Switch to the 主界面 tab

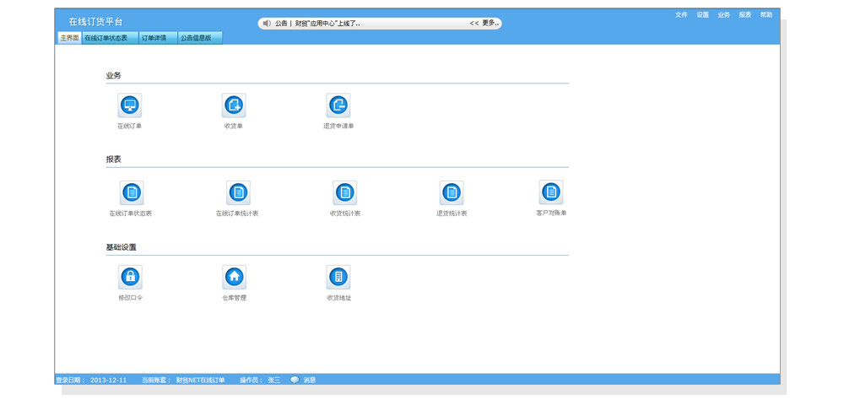[x=69, y=38]
